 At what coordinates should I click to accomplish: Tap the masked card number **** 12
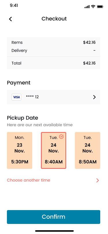click(x=32, y=97)
